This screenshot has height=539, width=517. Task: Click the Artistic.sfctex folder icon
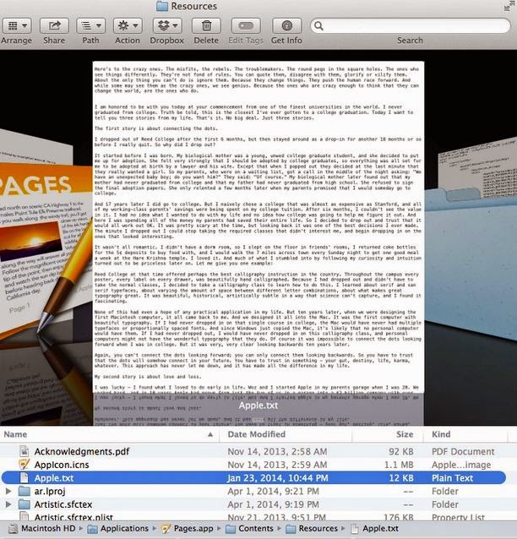(x=24, y=504)
